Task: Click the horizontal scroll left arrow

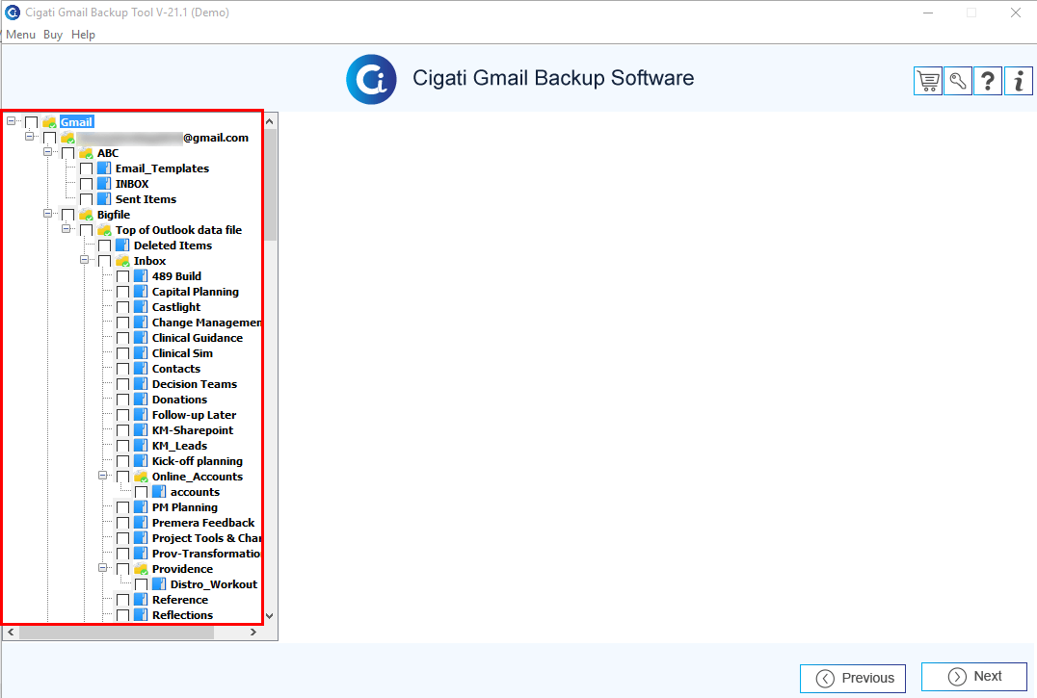Action: [x=11, y=633]
